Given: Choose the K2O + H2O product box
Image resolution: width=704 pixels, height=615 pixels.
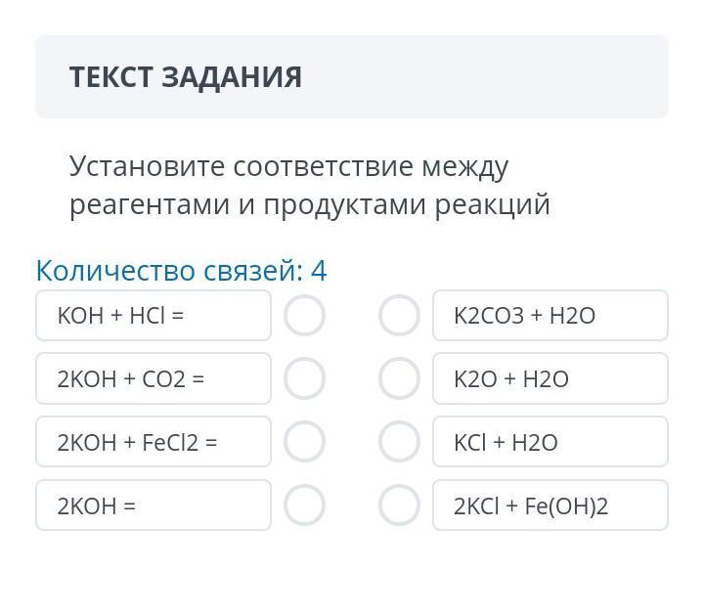Looking at the screenshot, I should pos(550,379).
